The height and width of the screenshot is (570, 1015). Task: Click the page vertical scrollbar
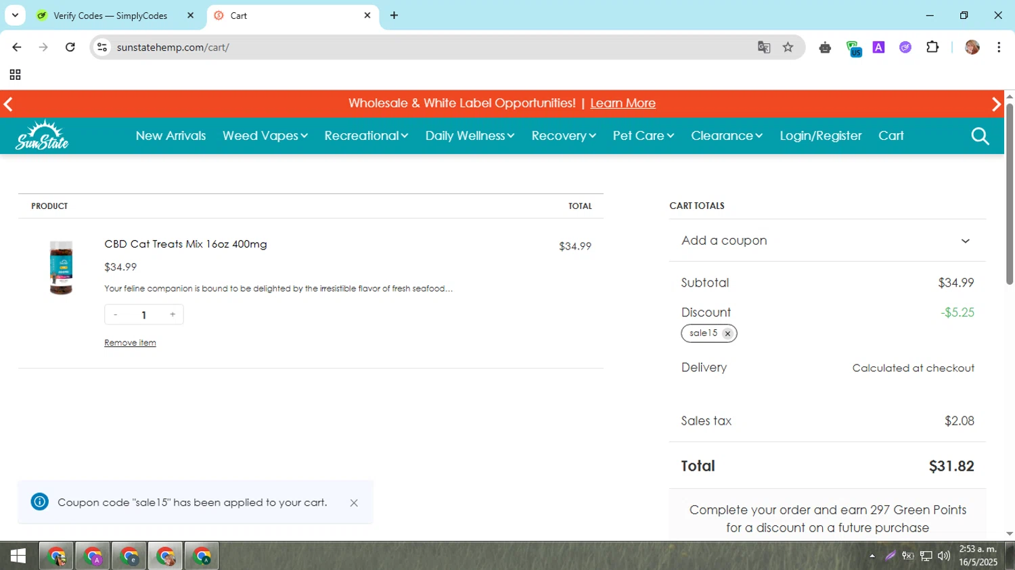(1010, 195)
